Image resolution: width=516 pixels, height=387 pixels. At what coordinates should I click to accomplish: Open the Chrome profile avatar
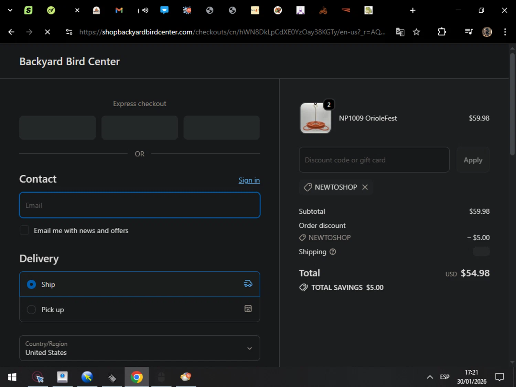point(487,32)
